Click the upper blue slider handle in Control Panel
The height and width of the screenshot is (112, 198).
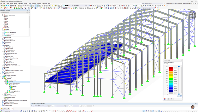178,67
